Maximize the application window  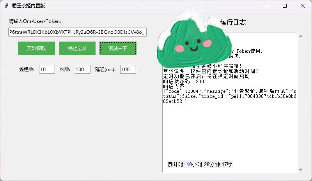285,6
